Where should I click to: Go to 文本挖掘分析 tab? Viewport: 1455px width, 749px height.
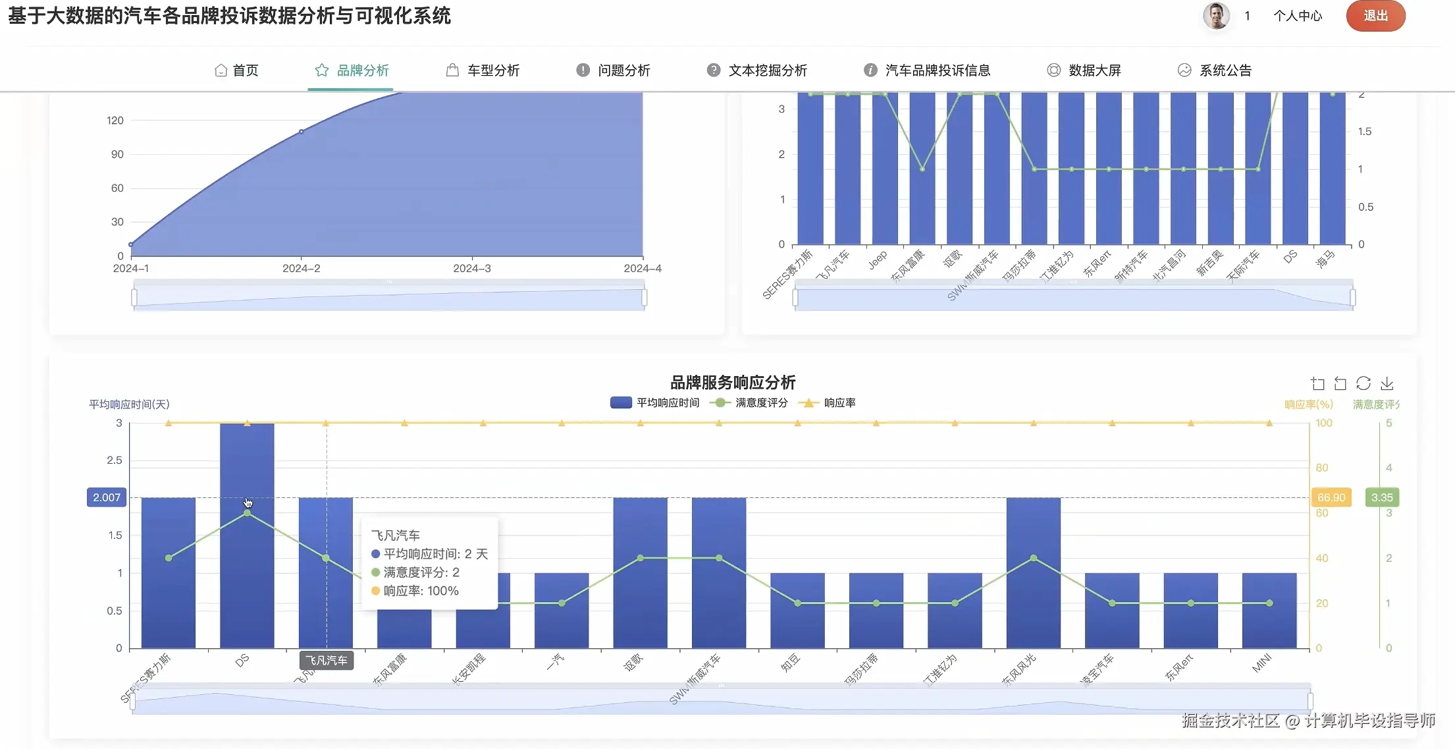pos(757,70)
